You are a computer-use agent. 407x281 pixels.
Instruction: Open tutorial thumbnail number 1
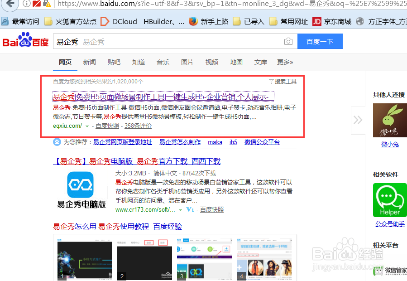[85, 259]
